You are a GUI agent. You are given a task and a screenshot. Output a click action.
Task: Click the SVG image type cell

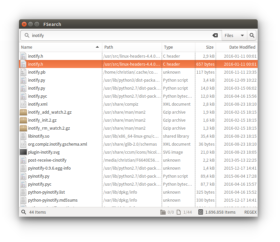click(173, 152)
